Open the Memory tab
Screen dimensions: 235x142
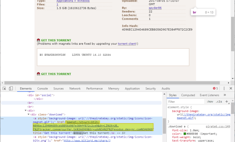[x=114, y=88]
